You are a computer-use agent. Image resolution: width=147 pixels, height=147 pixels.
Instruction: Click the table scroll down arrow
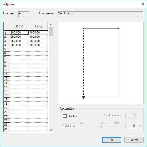(x=50, y=130)
